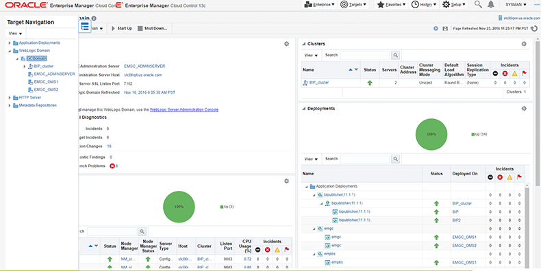
Task: Open the EMGC_ADMINSERVER administration server link
Action: [144, 66]
